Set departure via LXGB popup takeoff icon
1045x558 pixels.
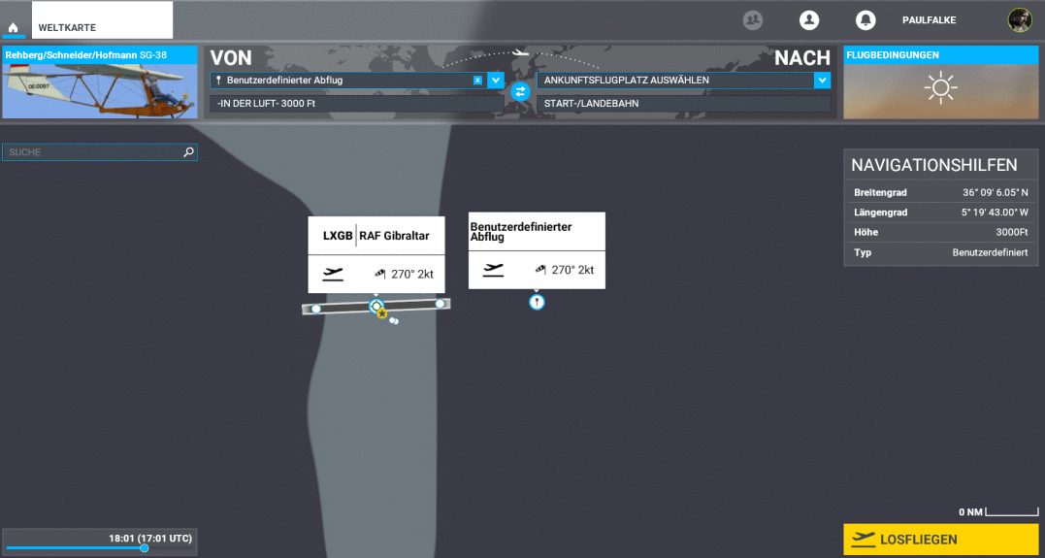334,274
